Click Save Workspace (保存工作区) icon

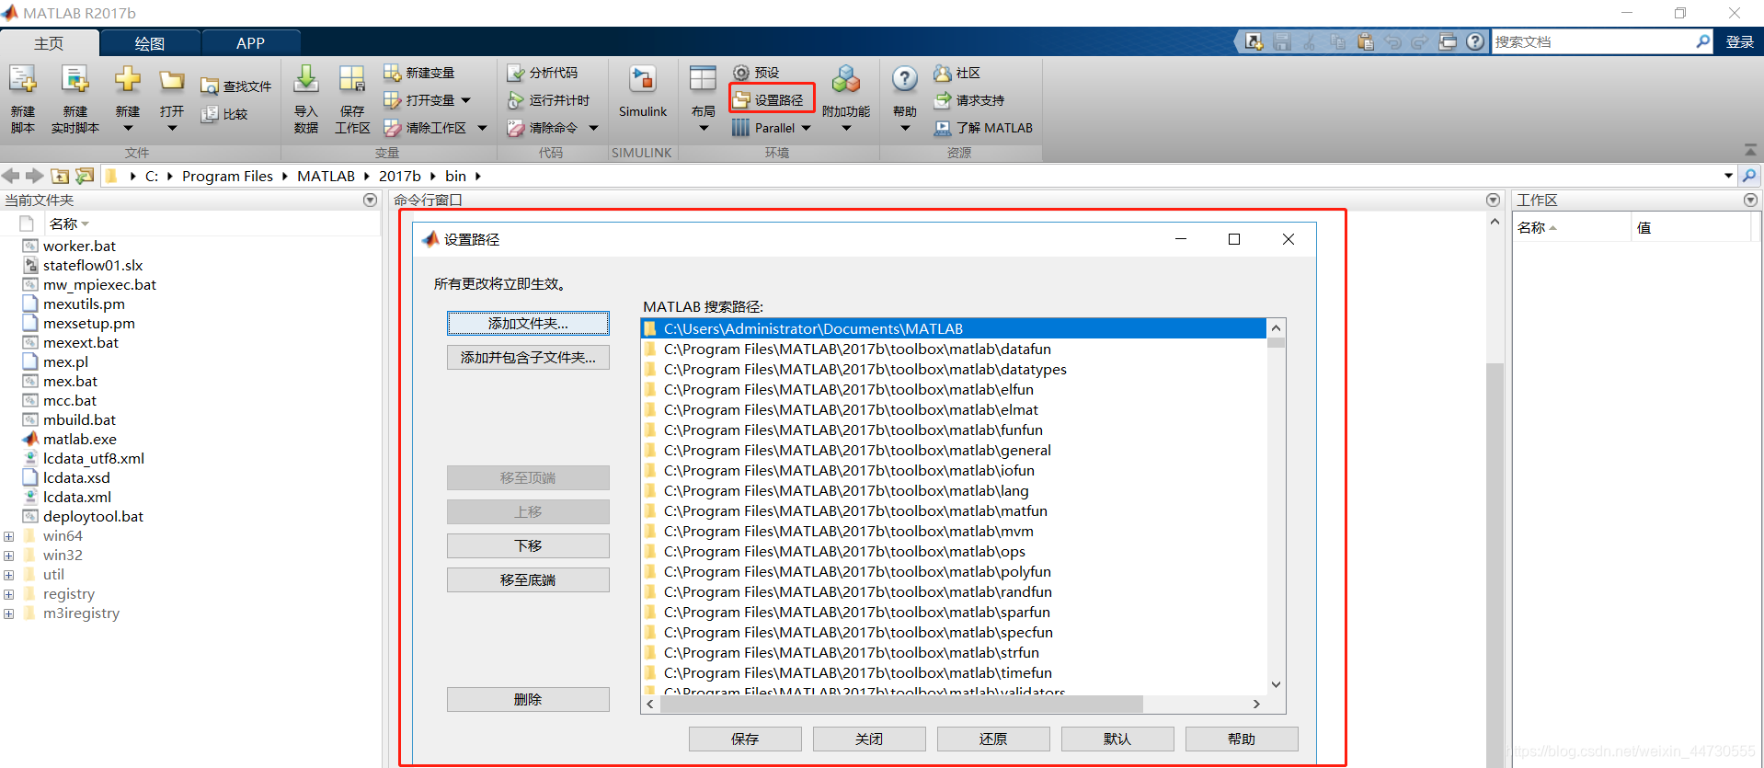[x=352, y=80]
